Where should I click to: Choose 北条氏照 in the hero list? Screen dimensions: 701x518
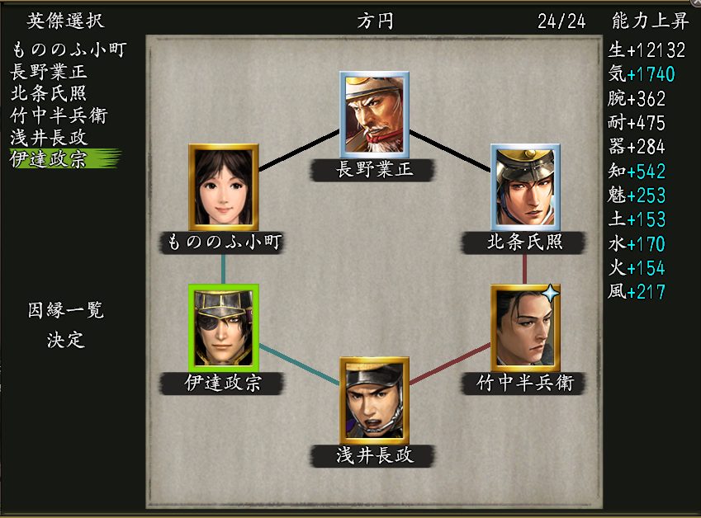48,93
